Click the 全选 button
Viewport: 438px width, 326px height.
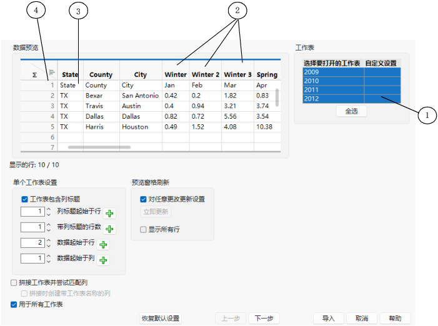[x=351, y=111]
